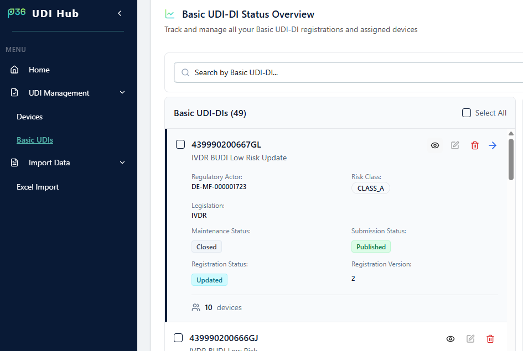Select Devices in the sidebar menu
This screenshot has height=351, width=523.
coord(29,117)
